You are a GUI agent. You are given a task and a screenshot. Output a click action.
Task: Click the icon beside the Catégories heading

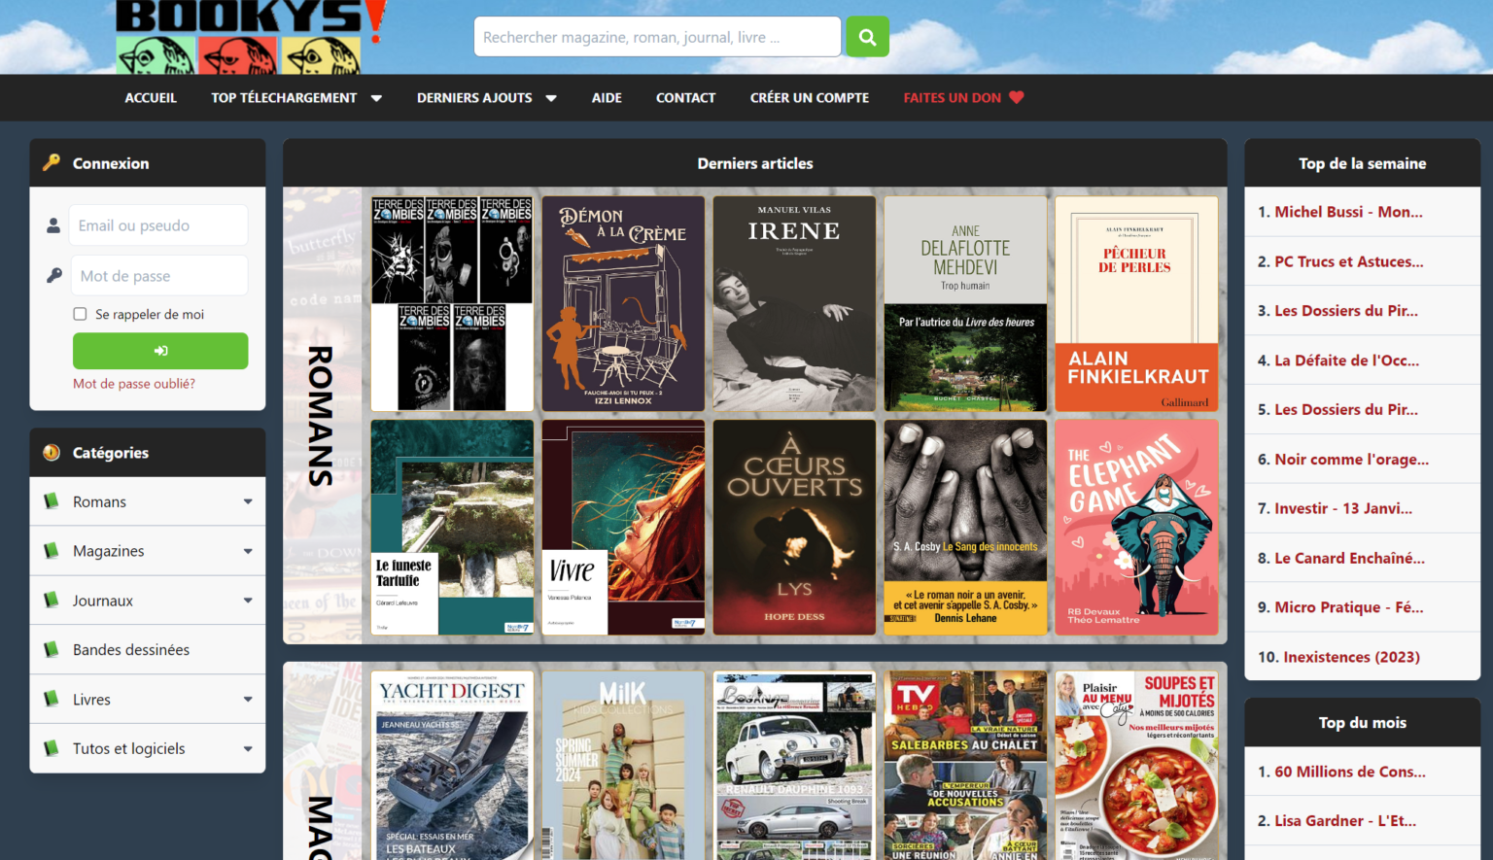tap(52, 453)
